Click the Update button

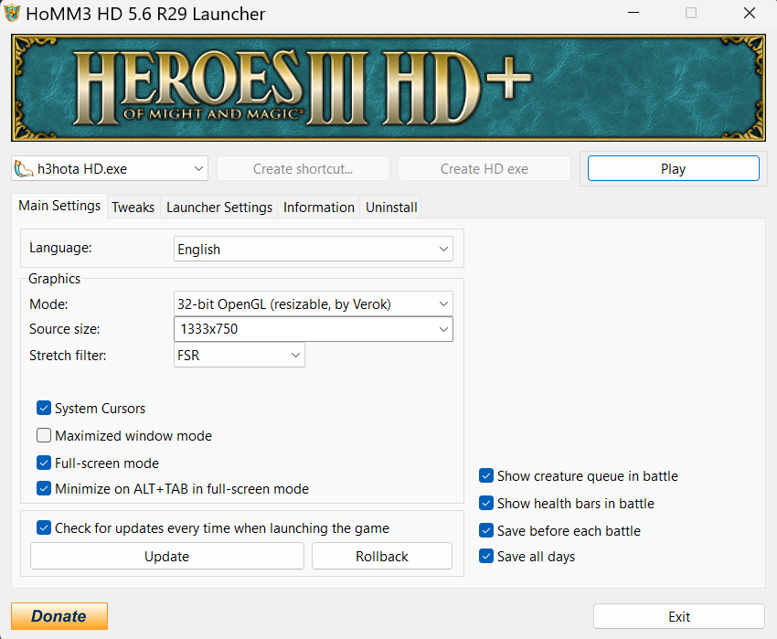166,555
